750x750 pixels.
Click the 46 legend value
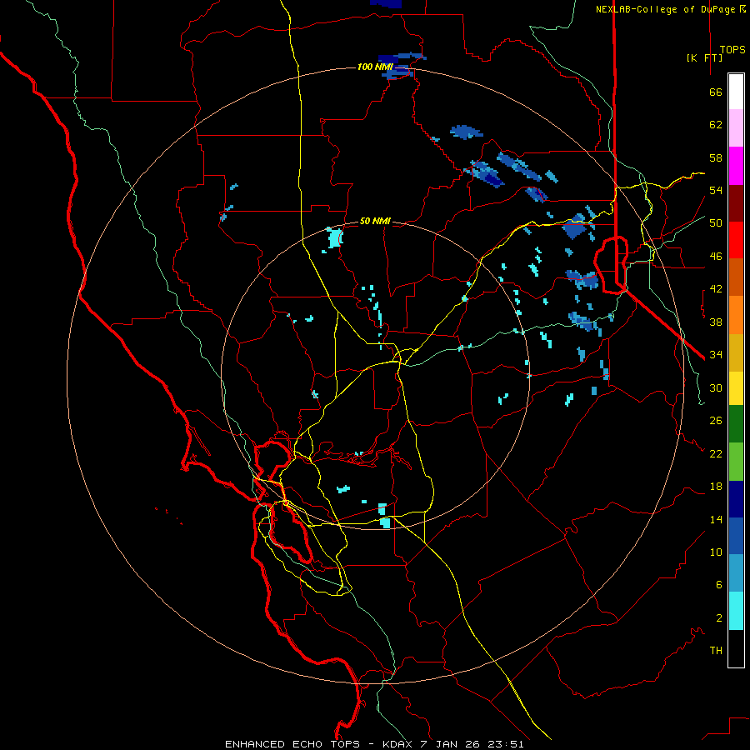click(x=716, y=257)
